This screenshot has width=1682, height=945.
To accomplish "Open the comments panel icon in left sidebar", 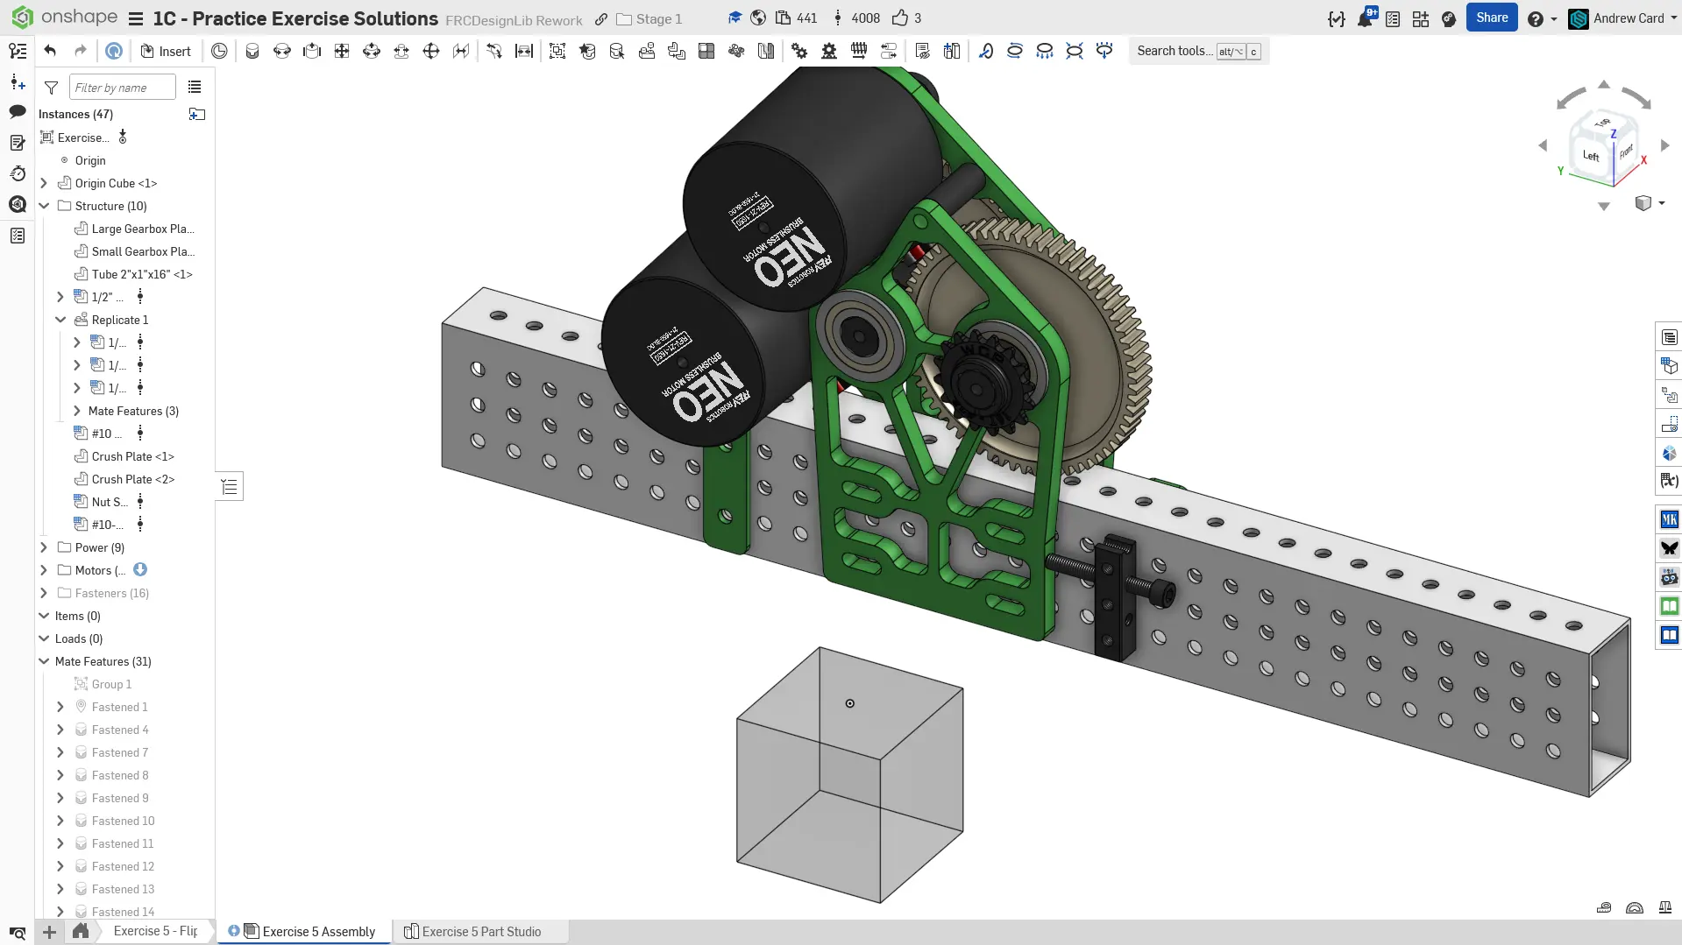I will coord(17,111).
